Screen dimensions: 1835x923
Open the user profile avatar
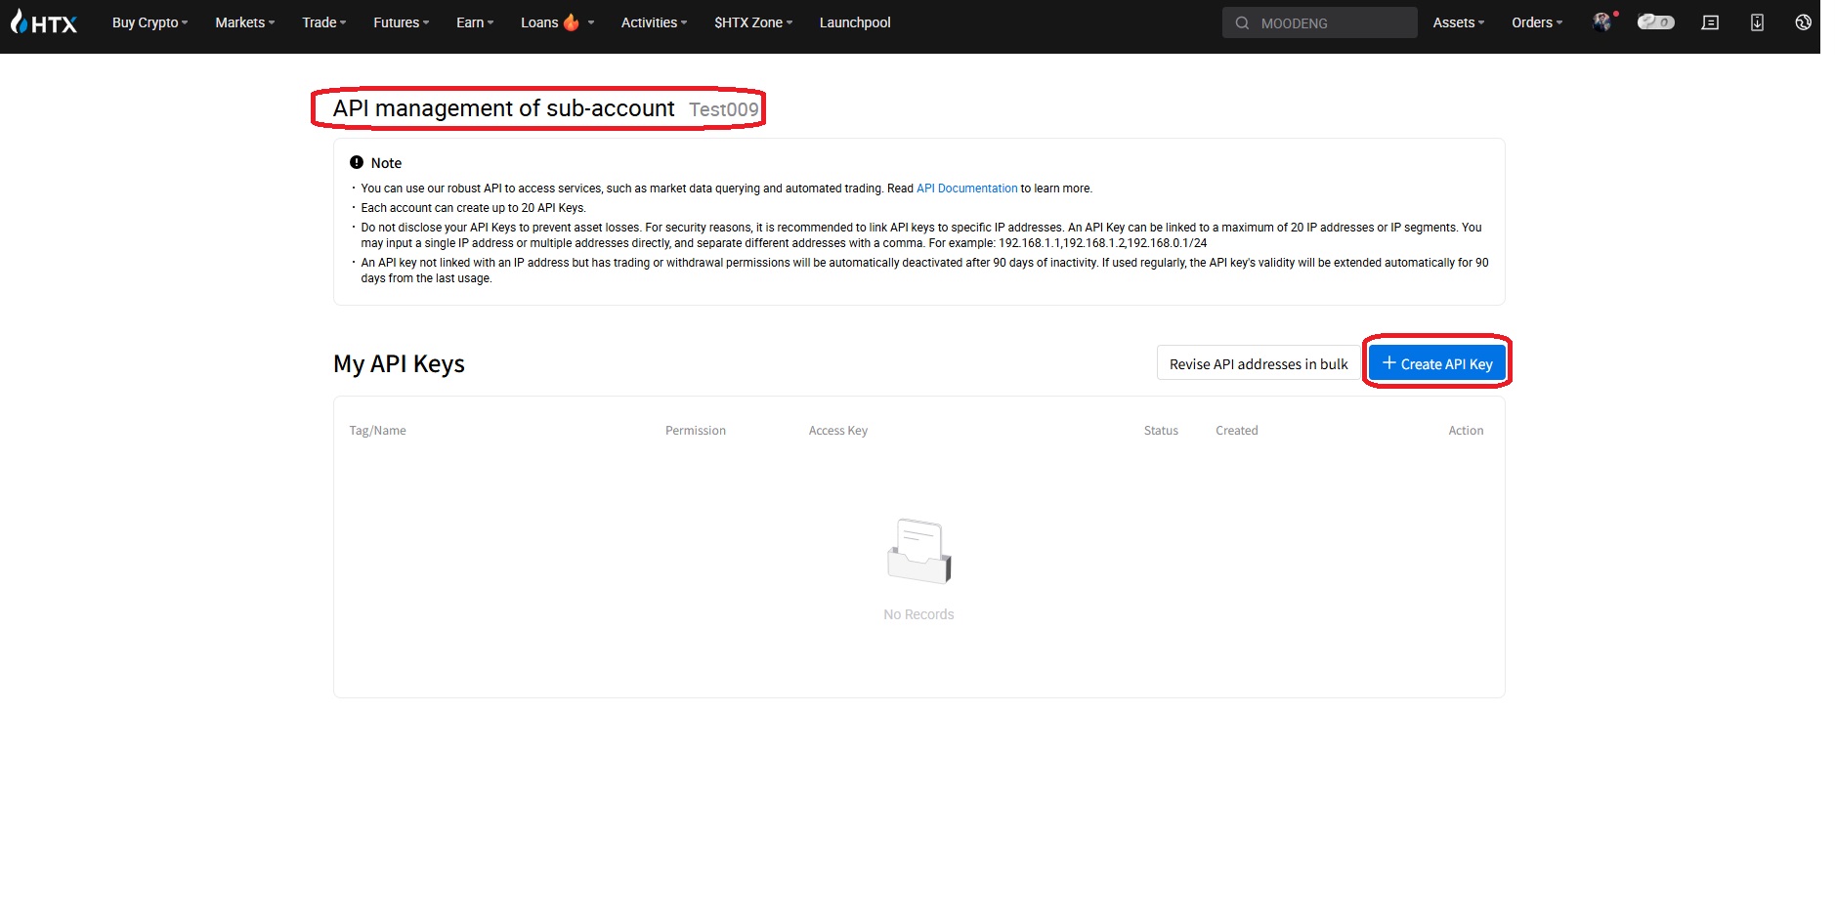[x=1601, y=22]
